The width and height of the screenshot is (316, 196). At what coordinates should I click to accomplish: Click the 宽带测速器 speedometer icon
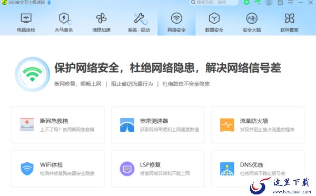click(x=127, y=125)
